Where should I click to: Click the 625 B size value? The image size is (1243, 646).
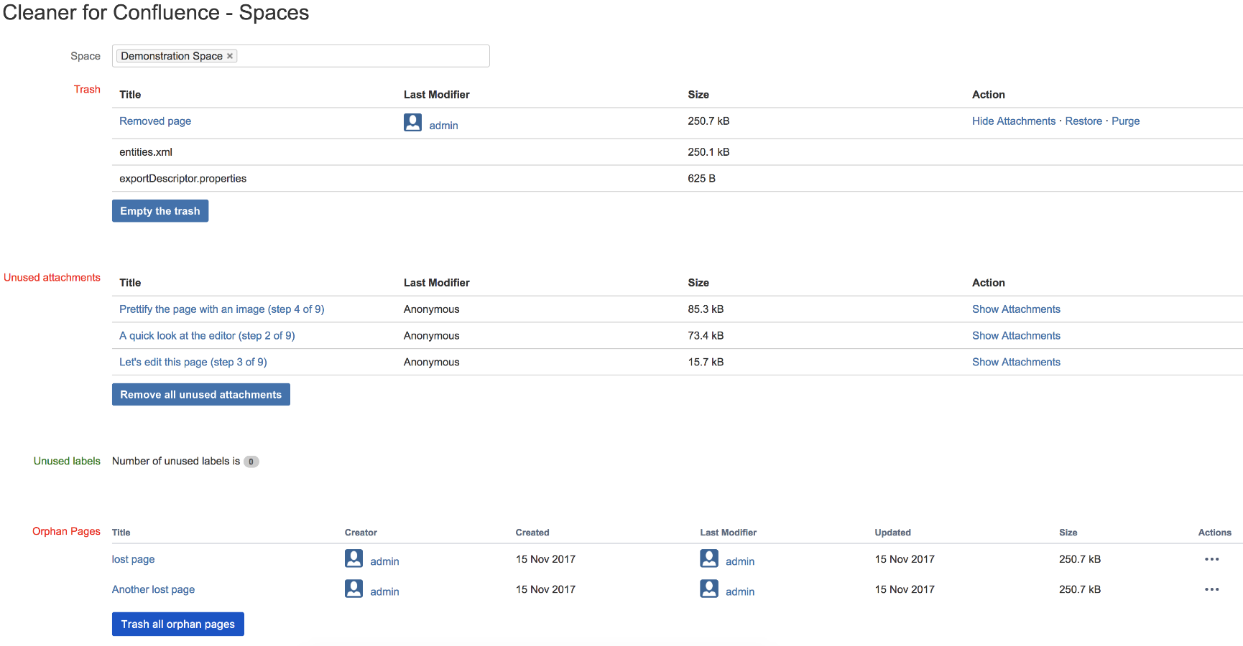(701, 179)
